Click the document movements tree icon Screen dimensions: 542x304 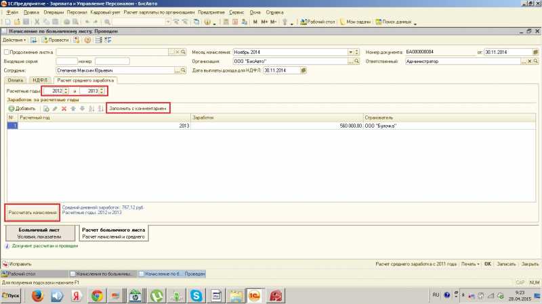coord(108,40)
